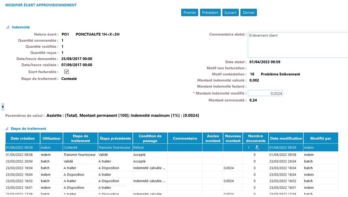Image resolution: width=348 pixels, height=197 pixels.
Task: Click the 'Modifier écart approvisionnement' page title
Action: [x=41, y=5]
